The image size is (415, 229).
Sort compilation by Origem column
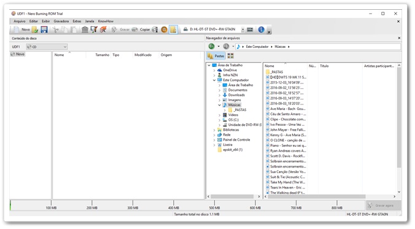click(x=166, y=55)
